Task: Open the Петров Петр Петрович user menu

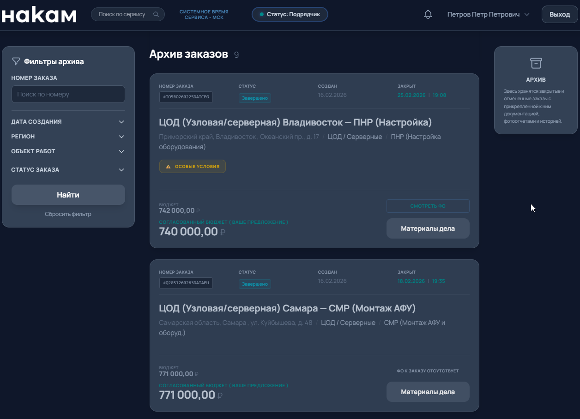Action: 489,14
